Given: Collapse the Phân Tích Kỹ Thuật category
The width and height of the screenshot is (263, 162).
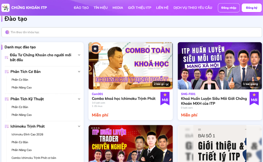Looking at the screenshot, I should [x=79, y=99].
